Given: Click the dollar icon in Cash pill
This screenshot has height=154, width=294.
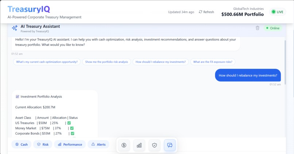Looking at the screenshot, I should [x=17, y=144].
